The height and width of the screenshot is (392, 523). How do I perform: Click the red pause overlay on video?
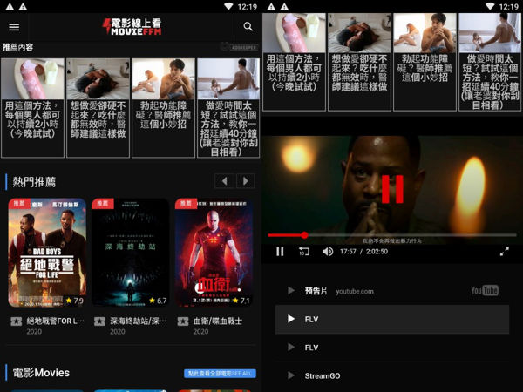click(392, 189)
